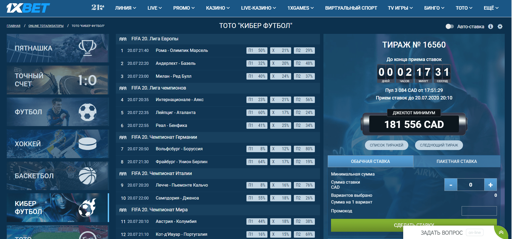
Task: Expand the ЕЩЁ dropdown menu
Action: pos(491,8)
